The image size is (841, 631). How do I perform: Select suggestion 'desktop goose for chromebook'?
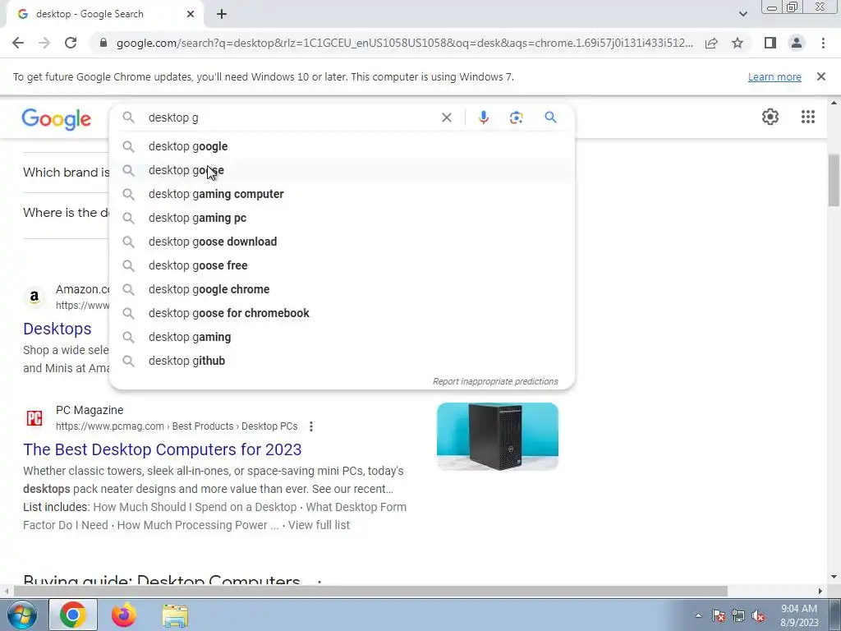pyautogui.click(x=342, y=313)
